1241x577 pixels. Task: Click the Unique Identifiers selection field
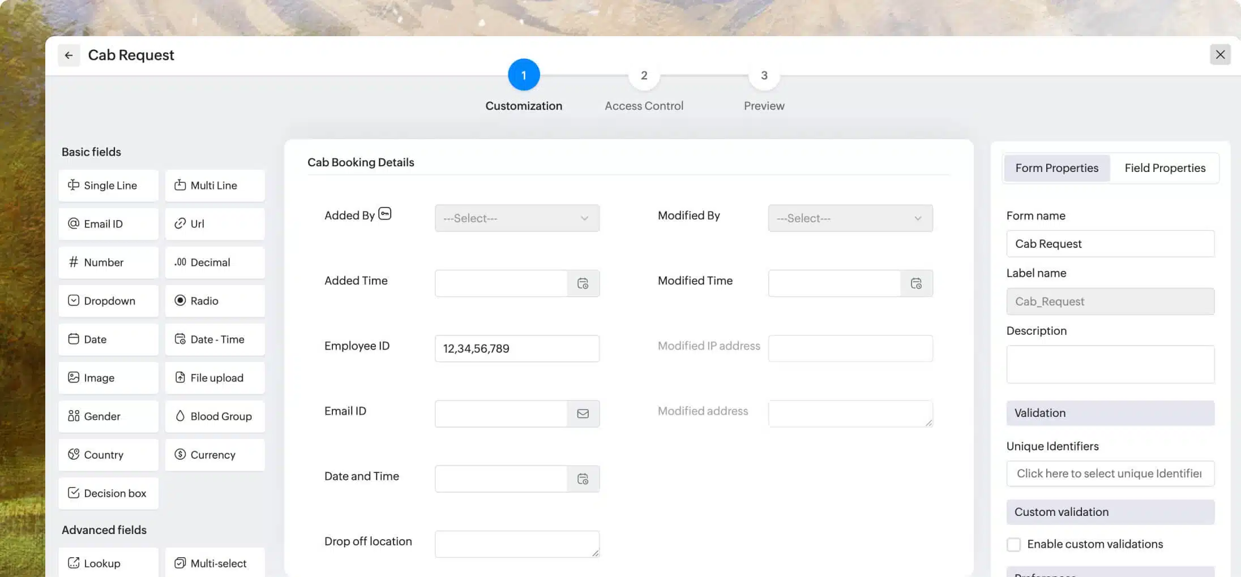coord(1110,473)
